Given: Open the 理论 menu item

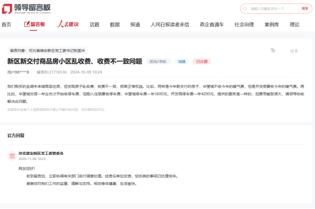Looking at the screenshot, I should [295, 24].
